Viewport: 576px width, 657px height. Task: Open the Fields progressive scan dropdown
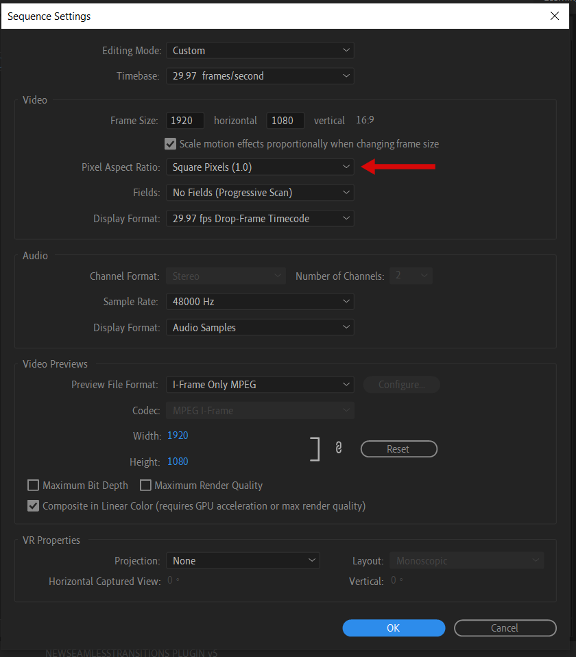(260, 193)
